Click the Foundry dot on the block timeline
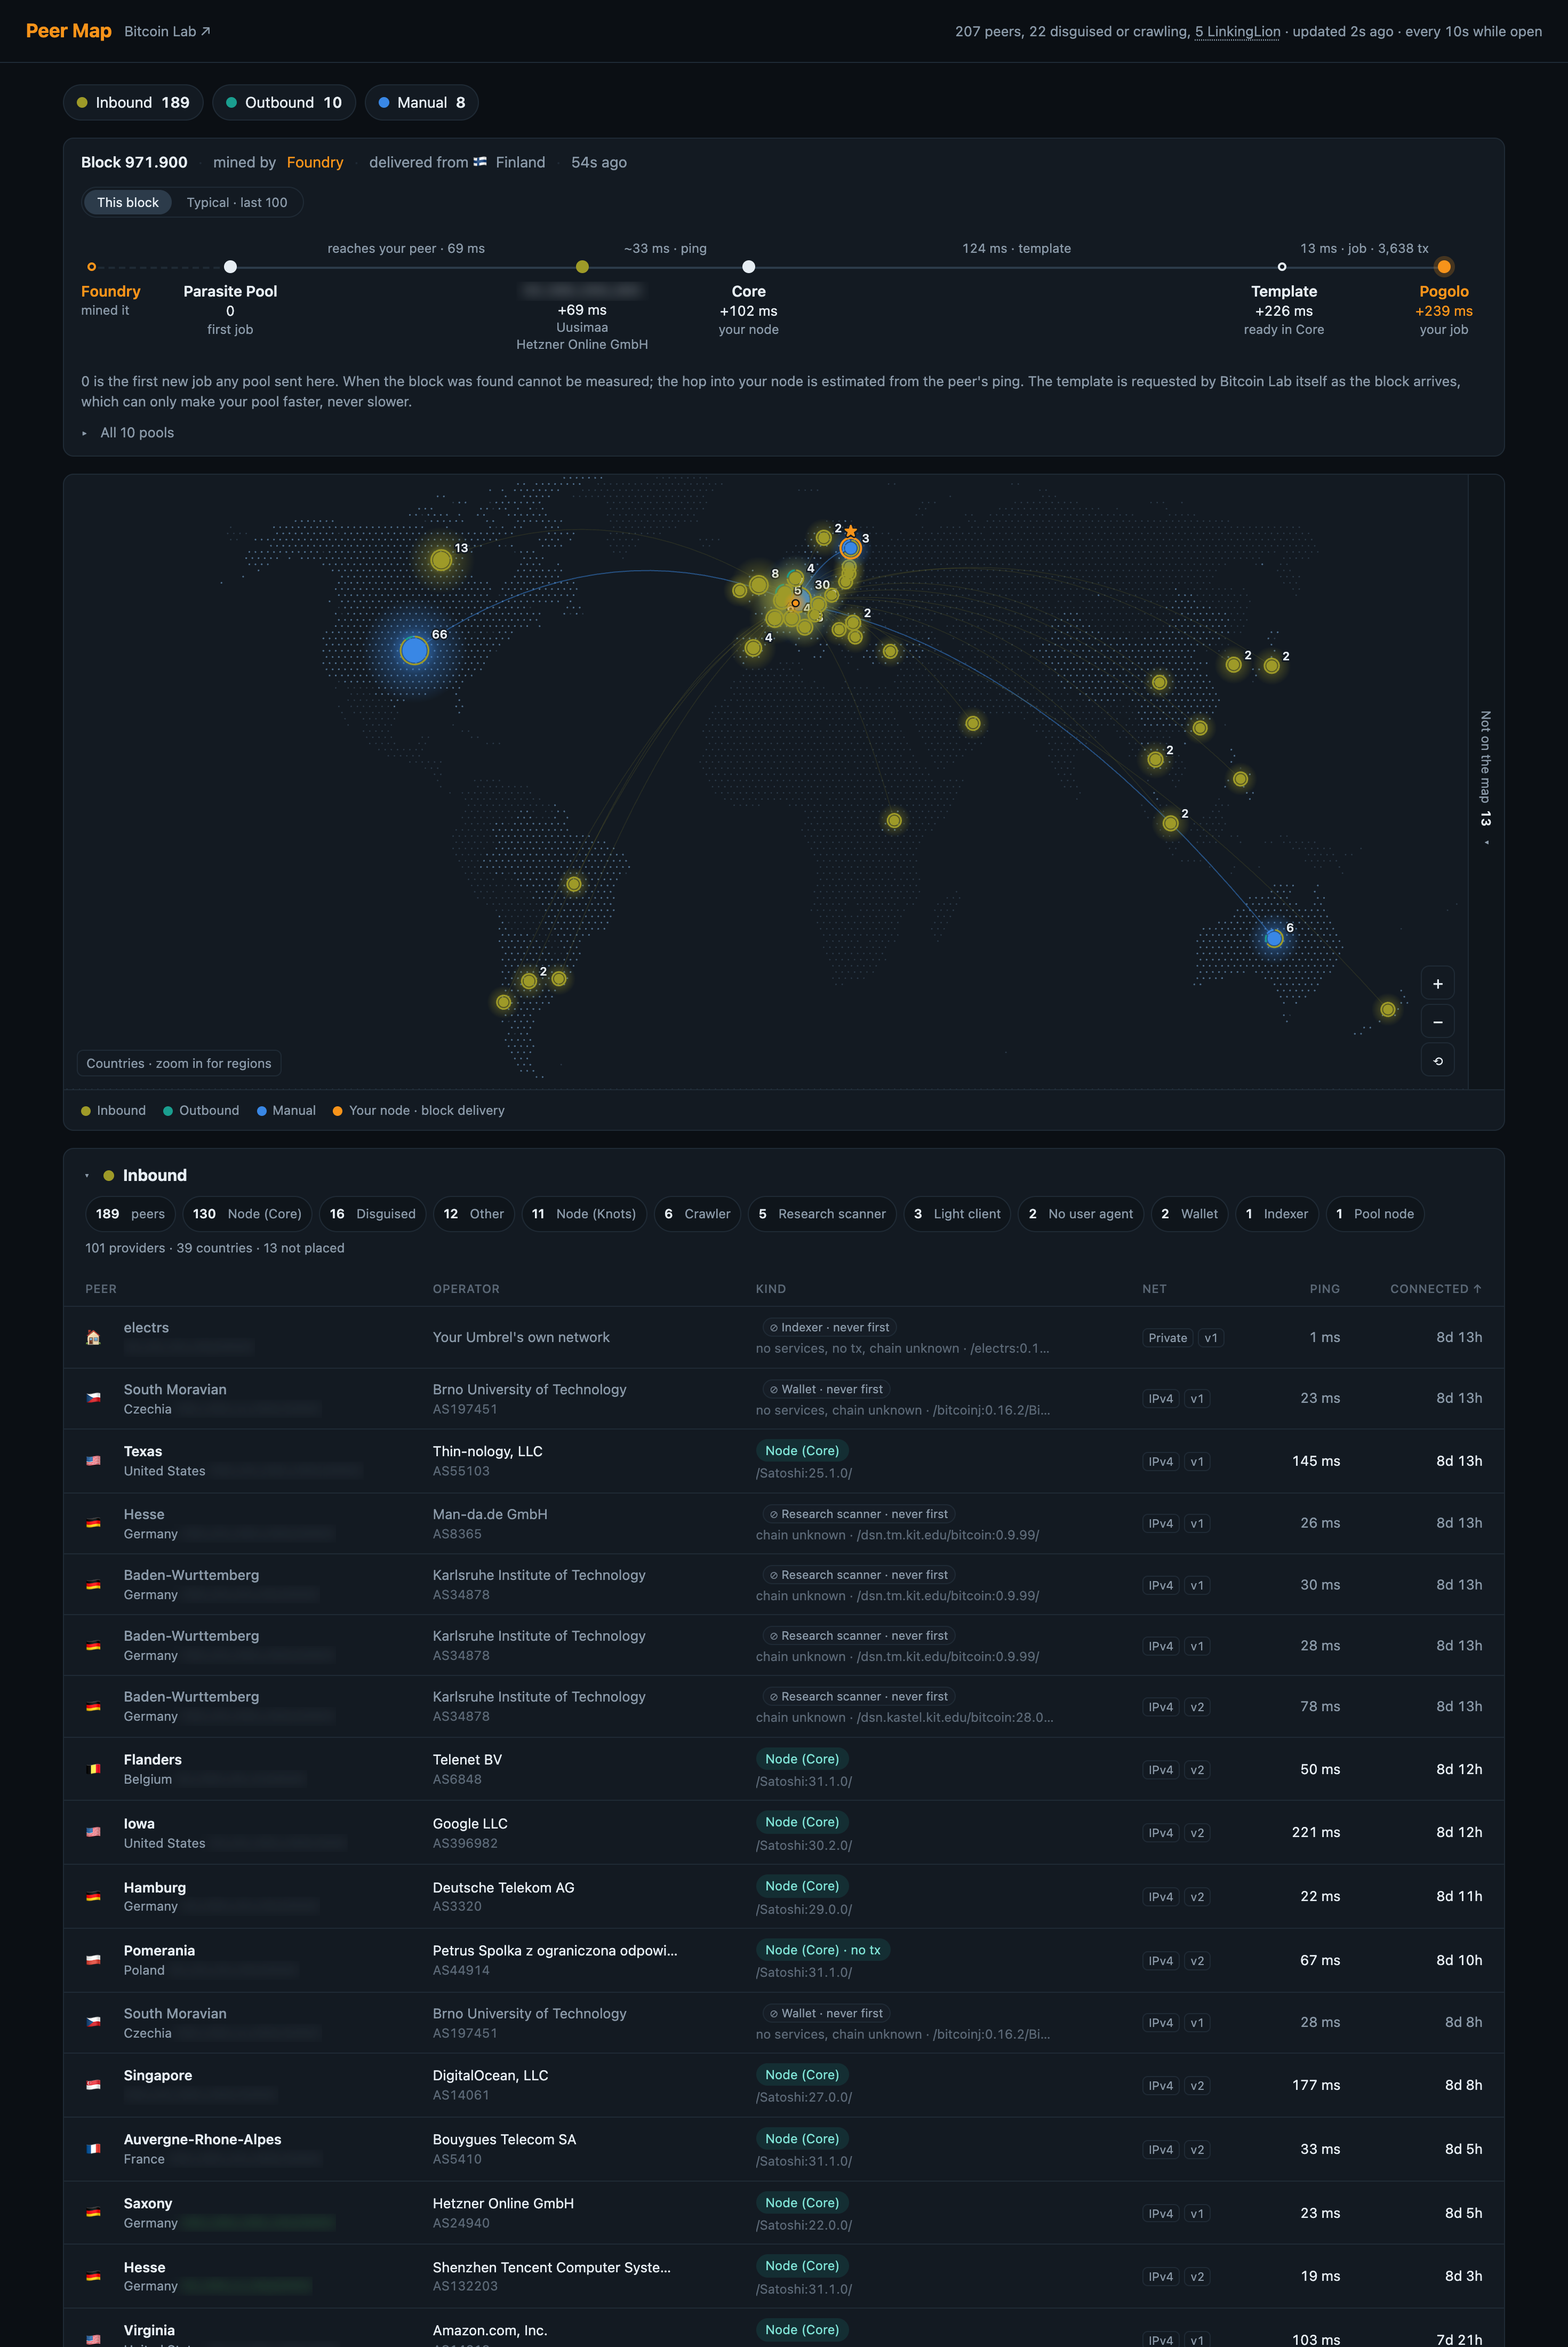The height and width of the screenshot is (2347, 1568). click(92, 267)
